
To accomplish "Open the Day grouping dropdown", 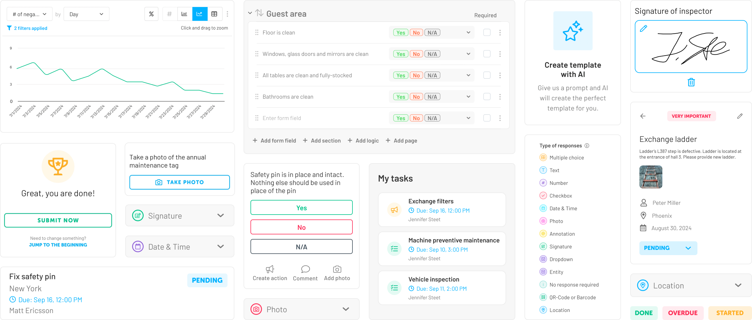I will coord(86,14).
